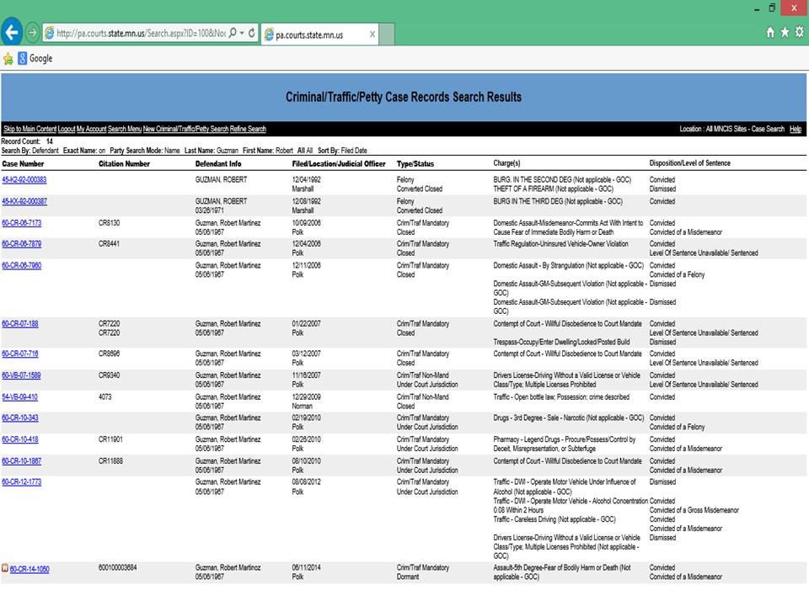Click the browser Forward arrow button
809x606 pixels.
[33, 33]
